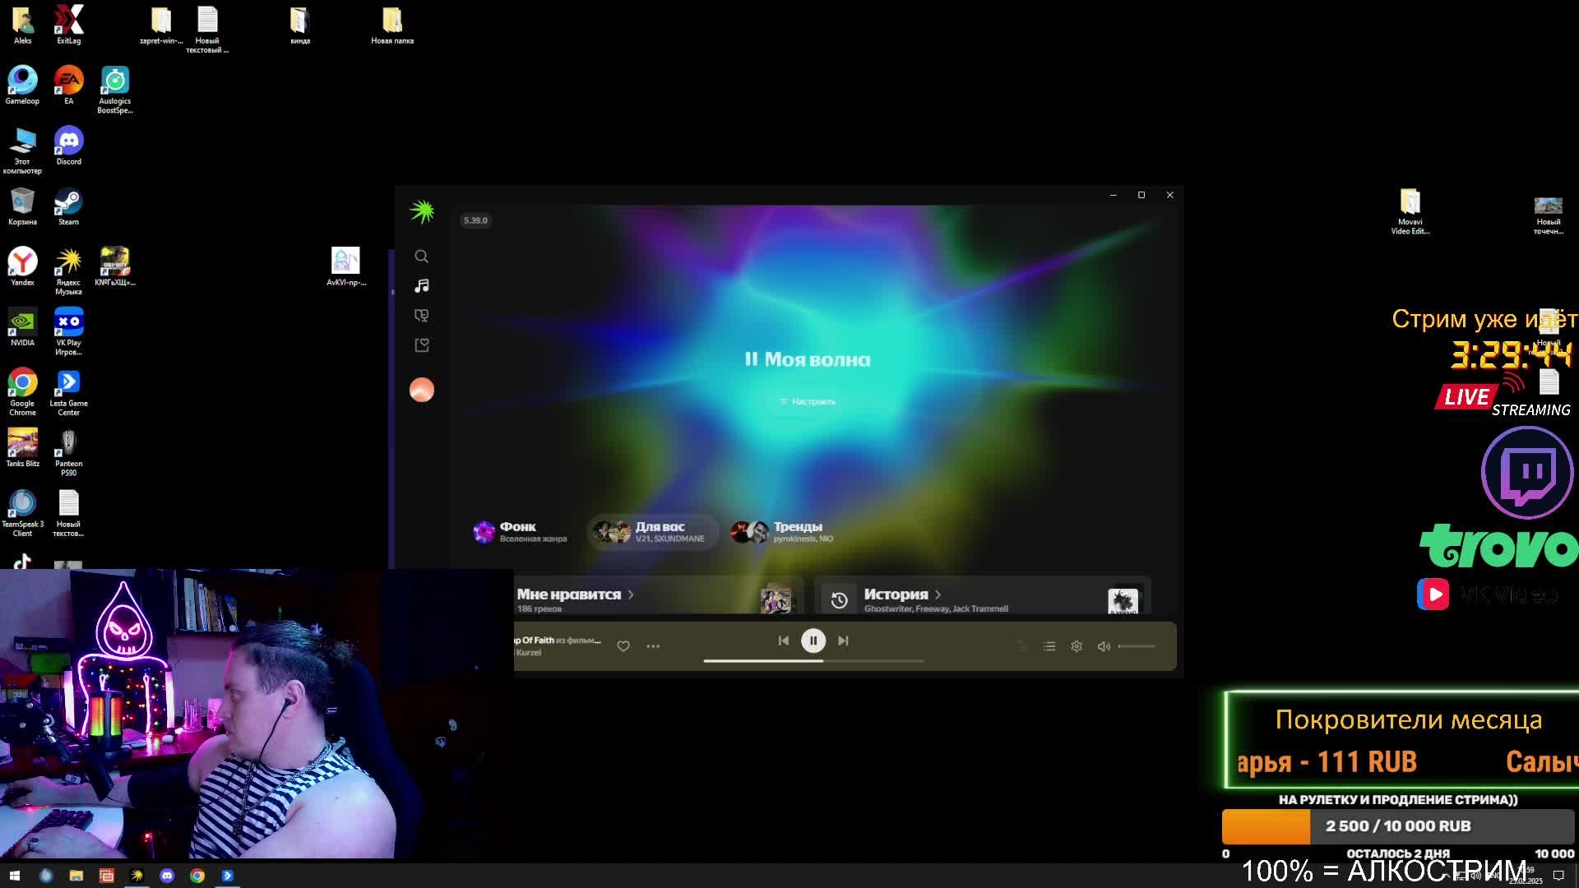Screen dimensions: 1579x888
Task: Open Discord from the Windows taskbar
Action: click(167, 876)
